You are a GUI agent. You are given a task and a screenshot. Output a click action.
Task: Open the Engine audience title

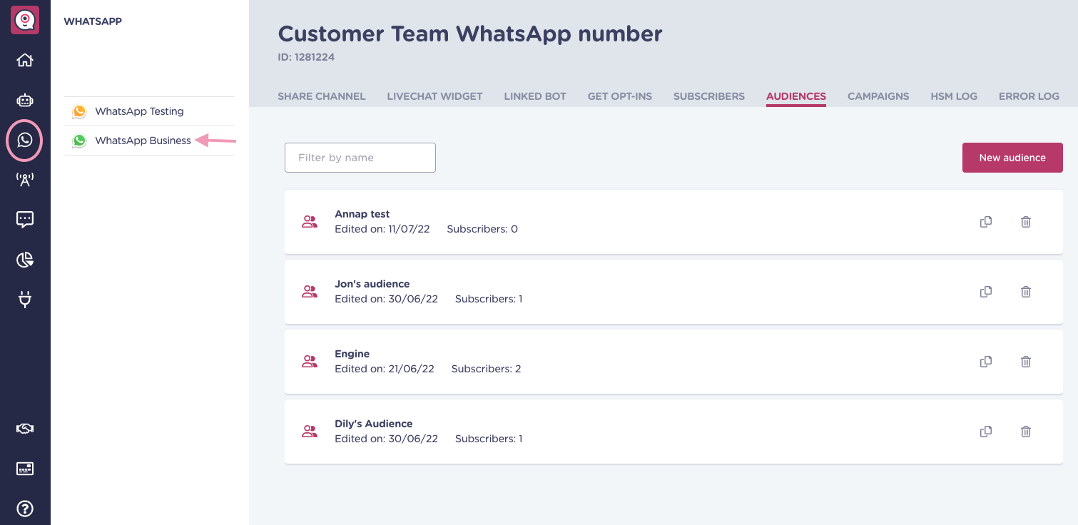coord(352,354)
